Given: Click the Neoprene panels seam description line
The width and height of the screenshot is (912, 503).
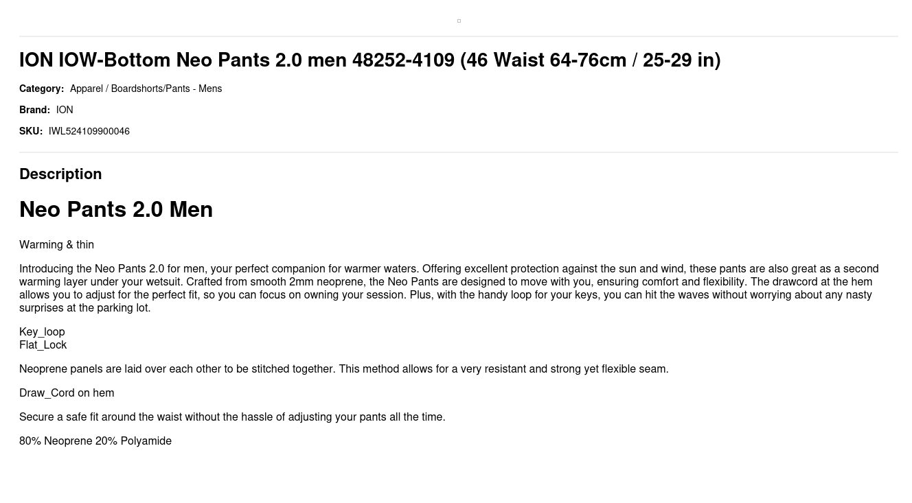Looking at the screenshot, I should [x=343, y=369].
